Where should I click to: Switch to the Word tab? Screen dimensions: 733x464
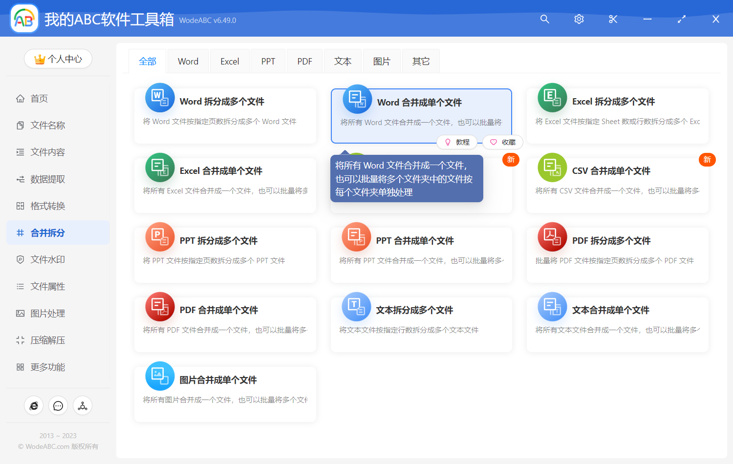coord(188,62)
